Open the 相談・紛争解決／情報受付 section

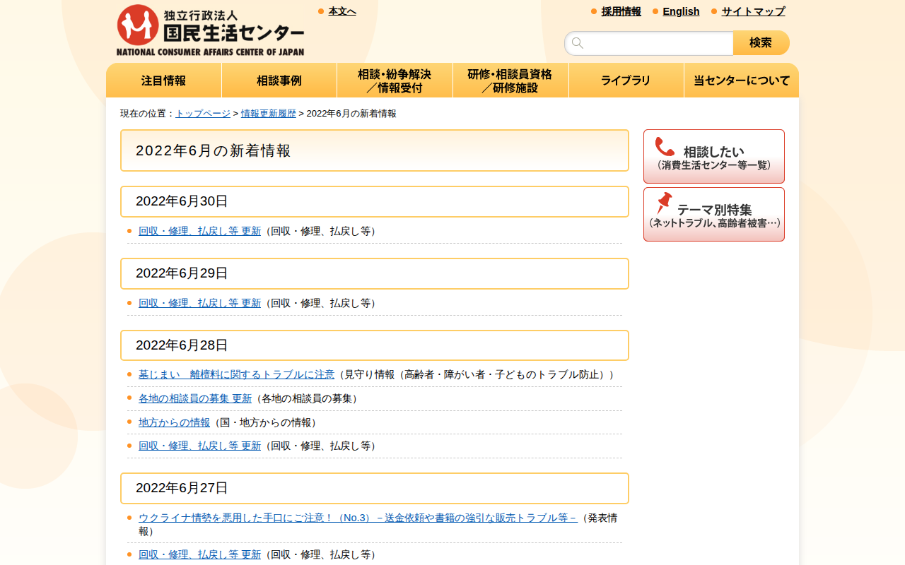395,80
